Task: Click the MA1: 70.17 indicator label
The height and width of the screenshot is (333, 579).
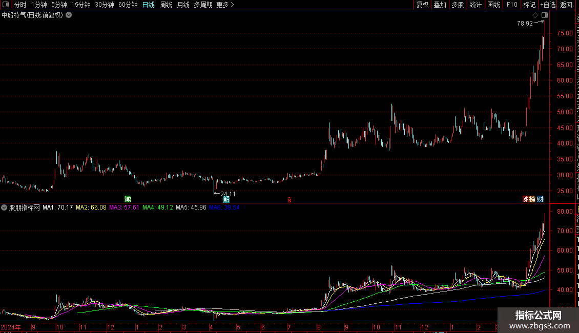Action: (x=57, y=207)
